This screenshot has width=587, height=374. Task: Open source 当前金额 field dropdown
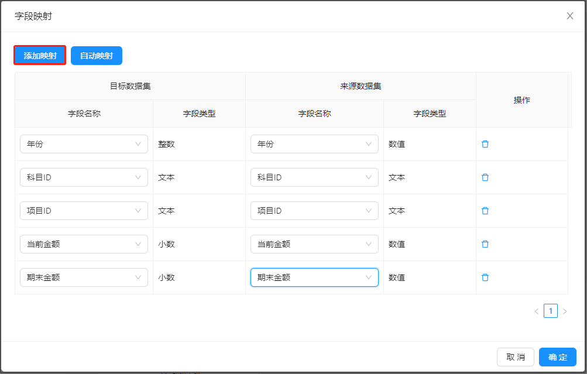[314, 244]
